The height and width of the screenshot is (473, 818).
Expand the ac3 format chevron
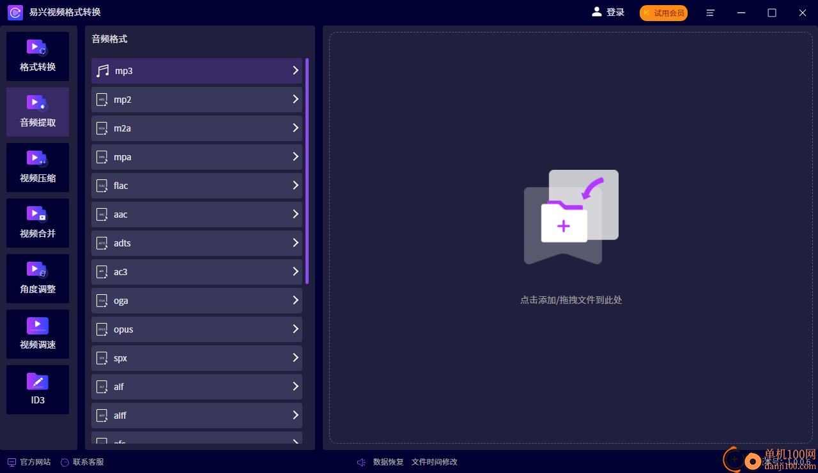(295, 271)
